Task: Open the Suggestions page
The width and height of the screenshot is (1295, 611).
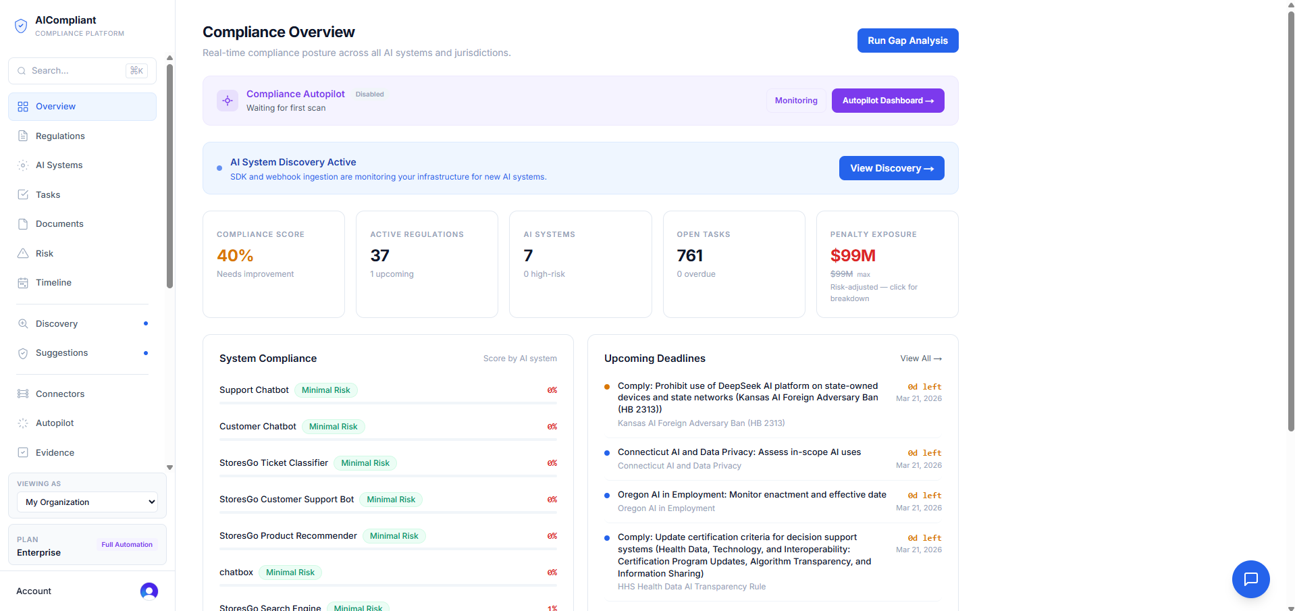Action: point(82,353)
